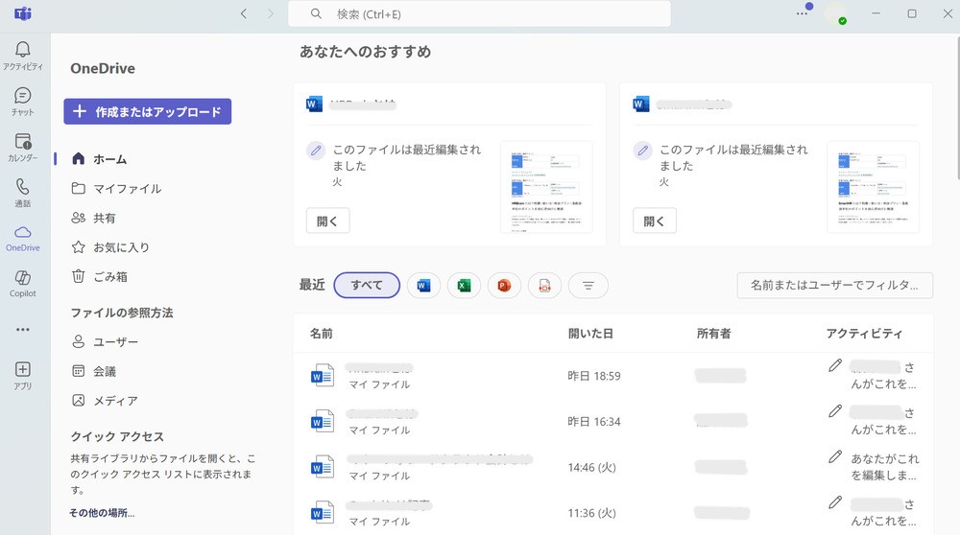Open マイファイル in OneDrive navigation
Viewport: 960px width, 535px height.
(127, 188)
